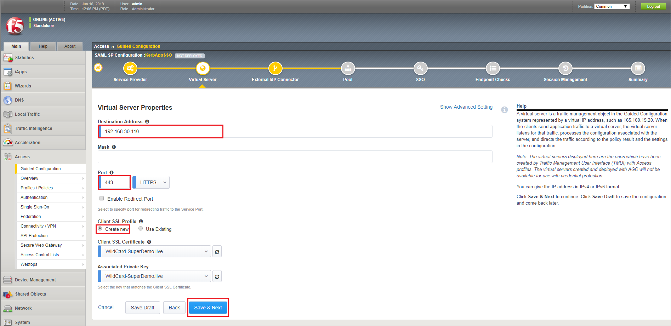This screenshot has height=326, width=671.
Task: Open the Wizards section icon
Action: [x=8, y=86]
